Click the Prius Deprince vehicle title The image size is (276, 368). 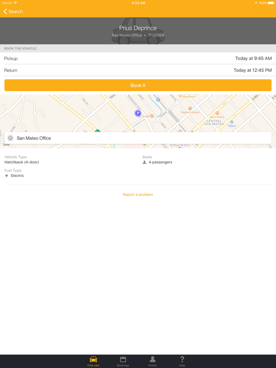click(138, 28)
